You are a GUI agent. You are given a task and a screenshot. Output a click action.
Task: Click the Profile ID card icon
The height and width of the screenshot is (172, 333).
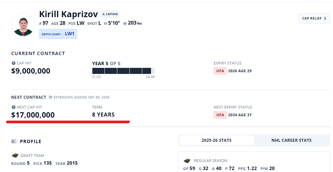[x=14, y=141]
